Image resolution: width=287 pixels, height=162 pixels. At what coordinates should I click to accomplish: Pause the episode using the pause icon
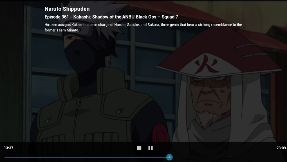coord(151,148)
